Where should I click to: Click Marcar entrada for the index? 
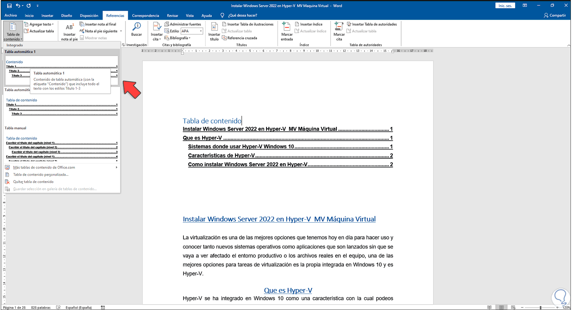click(287, 32)
